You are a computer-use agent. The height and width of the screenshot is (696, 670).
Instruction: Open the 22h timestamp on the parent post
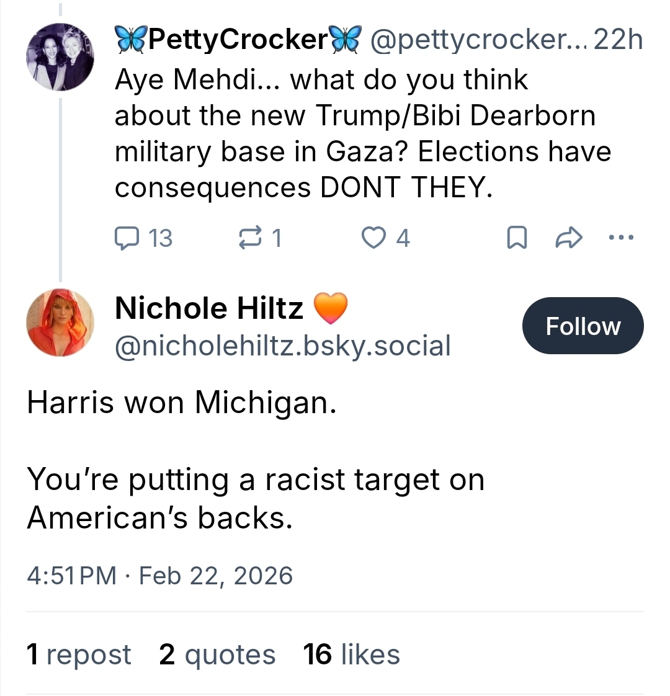tap(618, 40)
